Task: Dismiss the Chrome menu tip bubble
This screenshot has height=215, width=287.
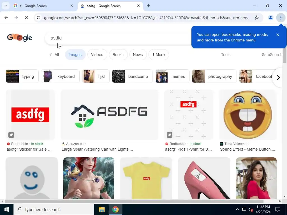Action: click(277, 35)
